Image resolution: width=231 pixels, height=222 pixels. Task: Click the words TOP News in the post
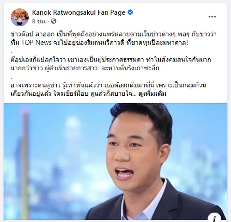pyautogui.click(x=36, y=43)
